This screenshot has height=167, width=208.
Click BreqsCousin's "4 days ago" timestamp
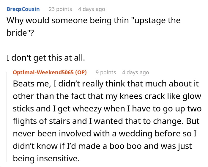[92, 9]
